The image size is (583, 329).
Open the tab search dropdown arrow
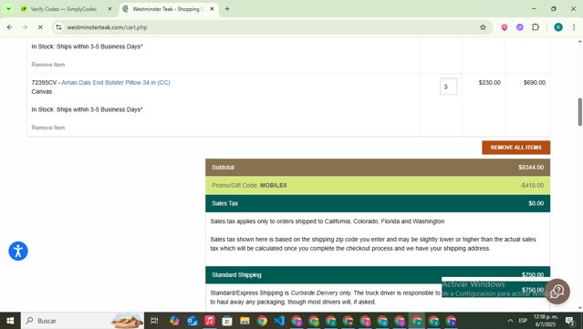[8, 9]
